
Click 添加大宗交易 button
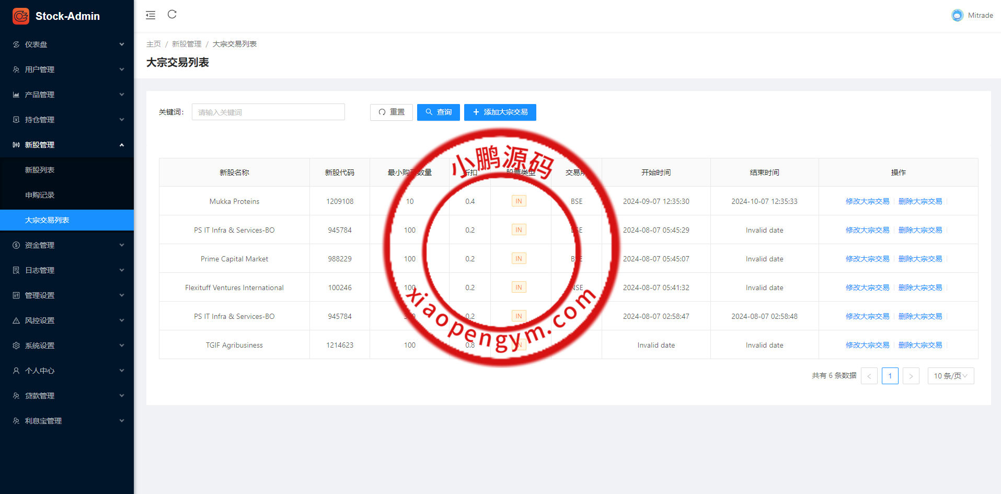click(500, 112)
